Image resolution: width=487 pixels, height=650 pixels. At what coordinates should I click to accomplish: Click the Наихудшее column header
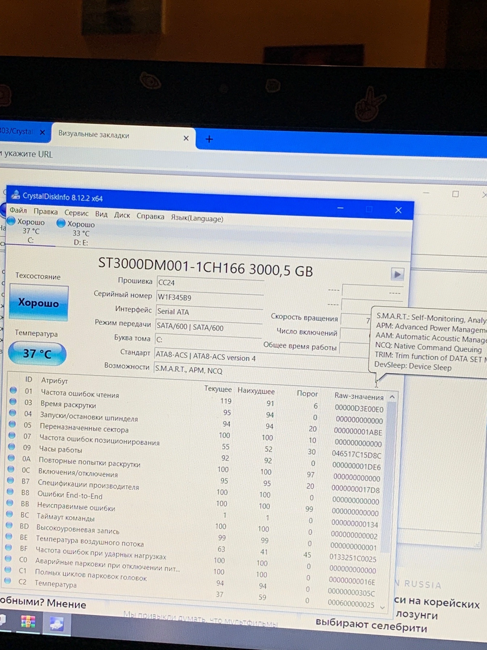click(x=256, y=391)
